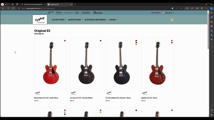Open Edge settings and more ellipsis
The width and height of the screenshot is (214, 120).
pyautogui.click(x=207, y=8)
